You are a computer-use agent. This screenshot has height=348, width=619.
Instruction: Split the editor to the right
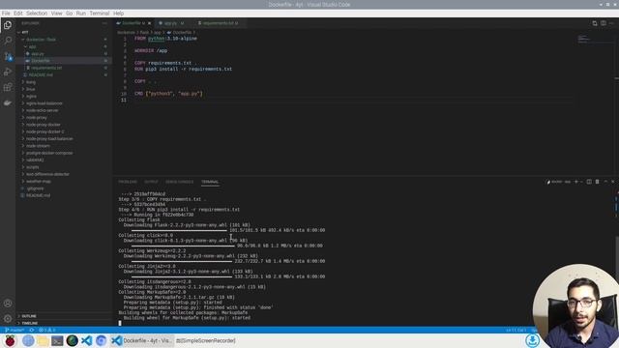(x=604, y=23)
